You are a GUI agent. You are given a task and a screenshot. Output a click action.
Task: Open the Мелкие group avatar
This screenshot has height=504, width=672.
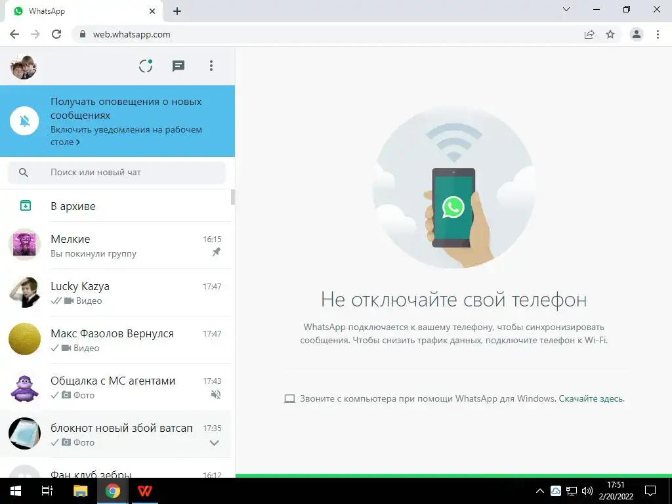pyautogui.click(x=24, y=245)
